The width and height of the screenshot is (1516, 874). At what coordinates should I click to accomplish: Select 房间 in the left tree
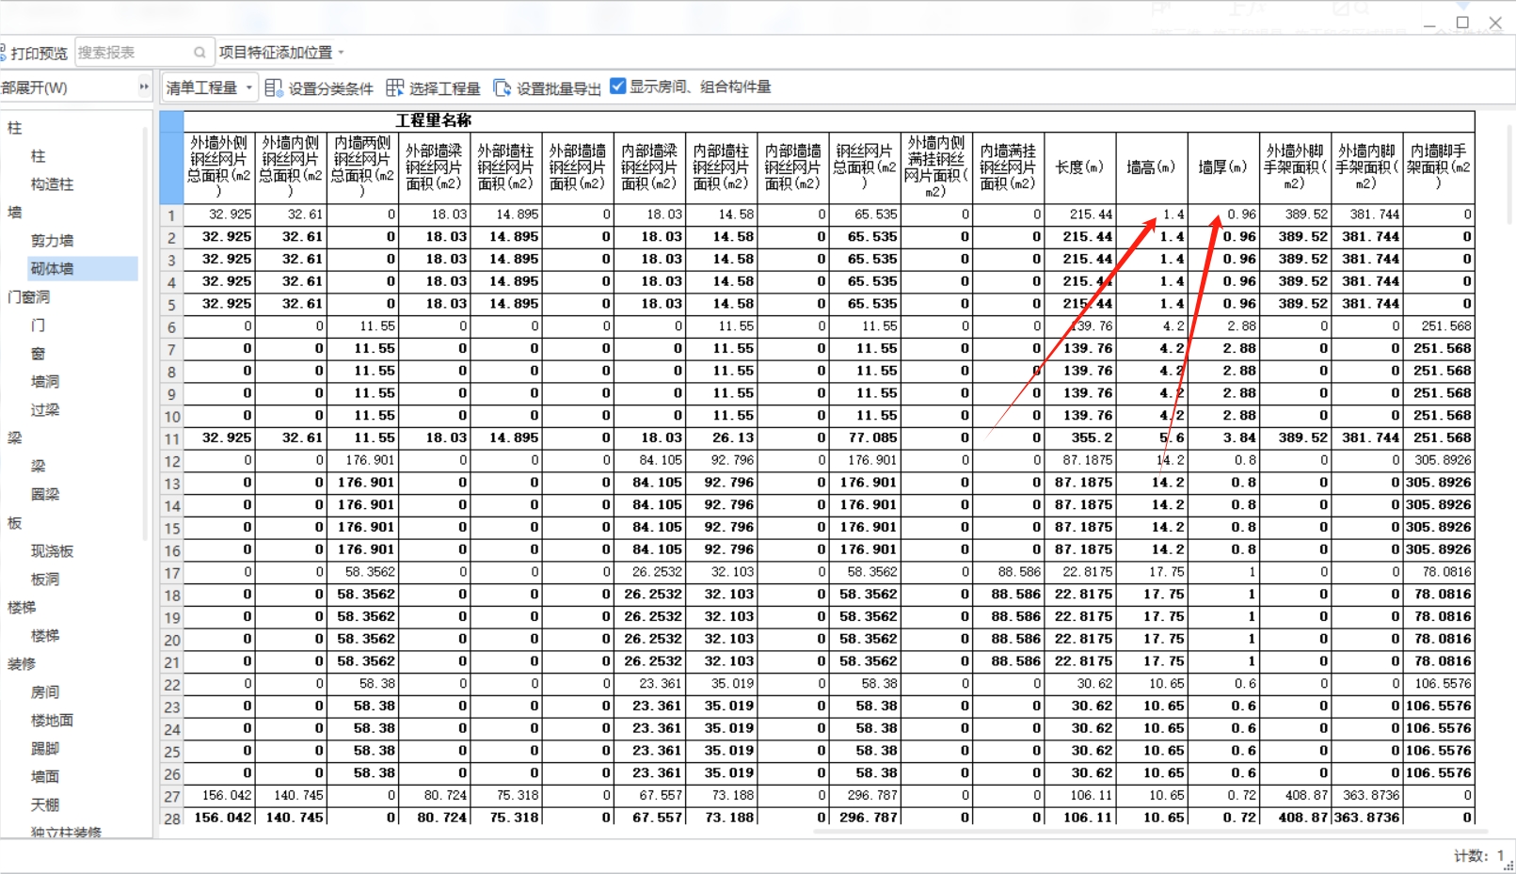[x=45, y=692]
